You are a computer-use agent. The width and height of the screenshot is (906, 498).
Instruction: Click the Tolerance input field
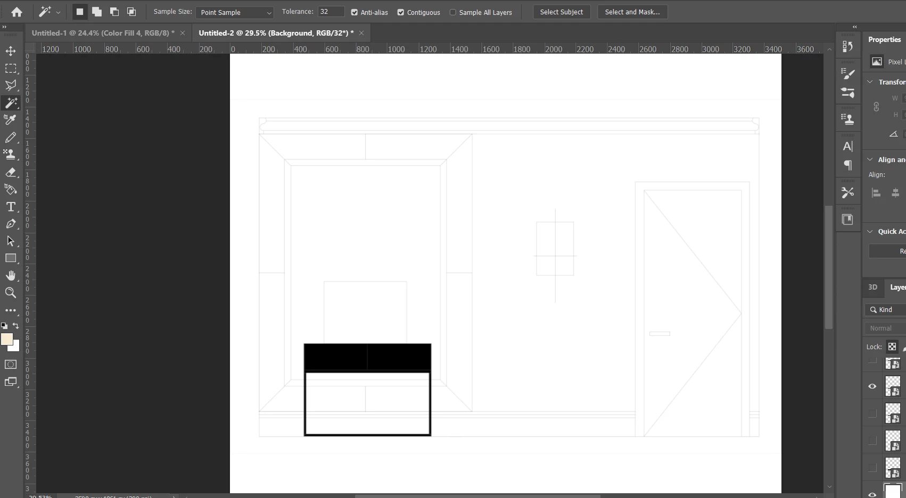tap(331, 12)
